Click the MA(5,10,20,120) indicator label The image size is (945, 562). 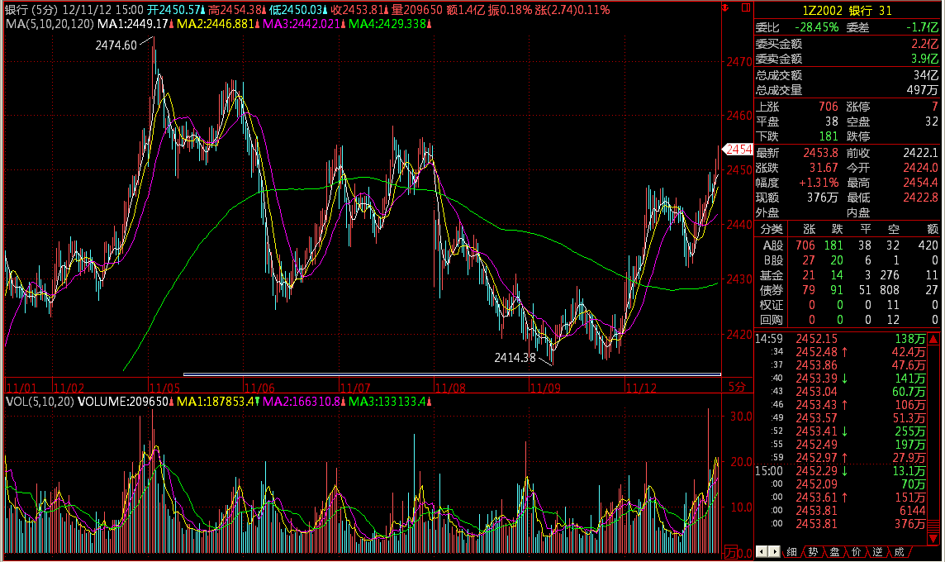50,24
